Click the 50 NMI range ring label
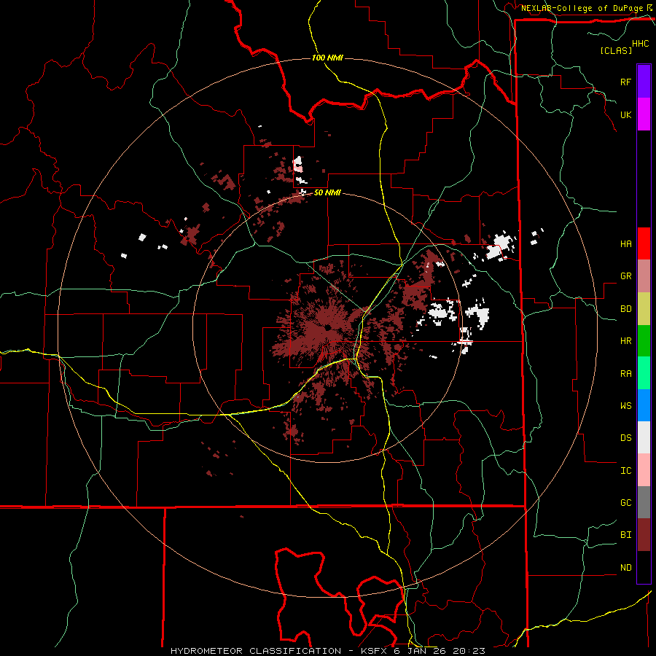 click(327, 192)
